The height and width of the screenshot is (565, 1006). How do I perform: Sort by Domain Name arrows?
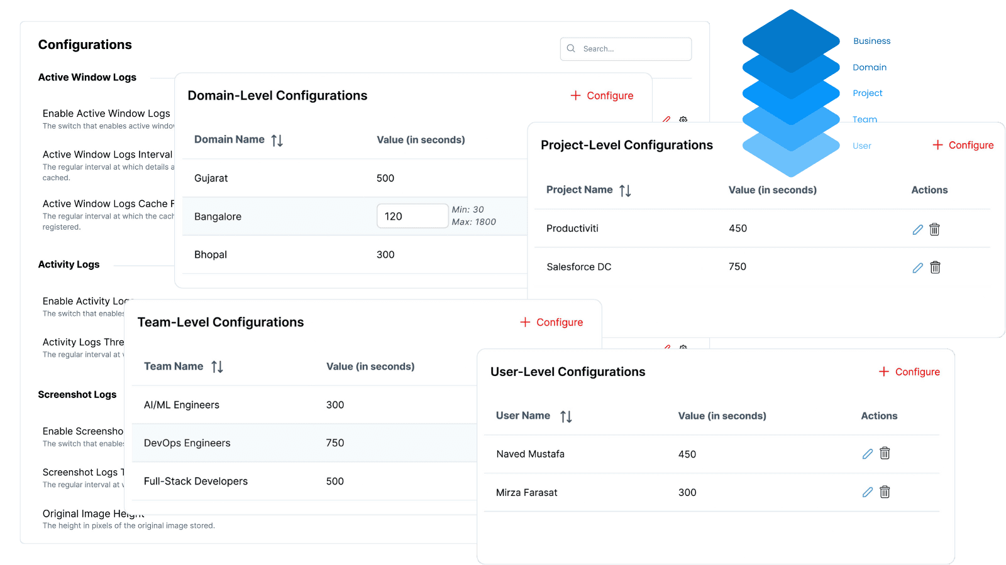(277, 140)
